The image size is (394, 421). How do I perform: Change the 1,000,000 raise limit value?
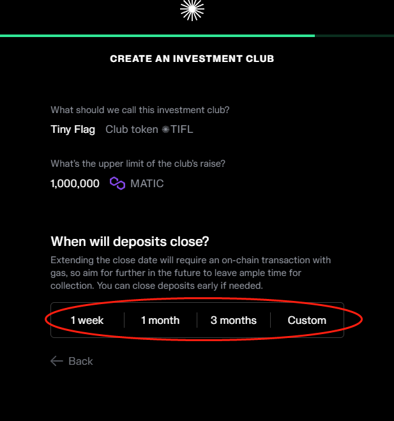75,183
